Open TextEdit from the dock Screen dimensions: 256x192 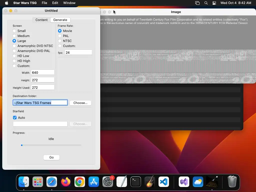pos(122,182)
